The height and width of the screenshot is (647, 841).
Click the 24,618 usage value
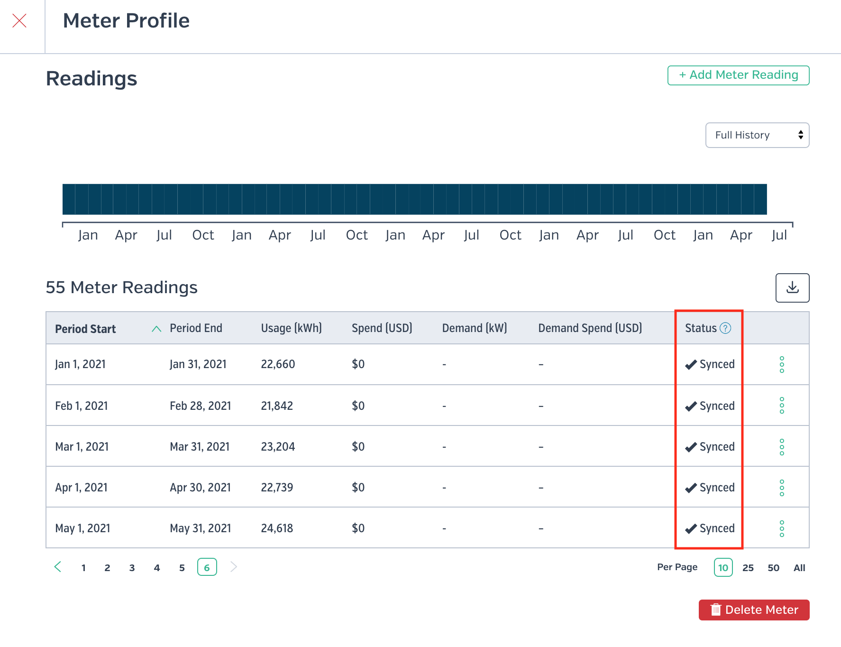(277, 528)
